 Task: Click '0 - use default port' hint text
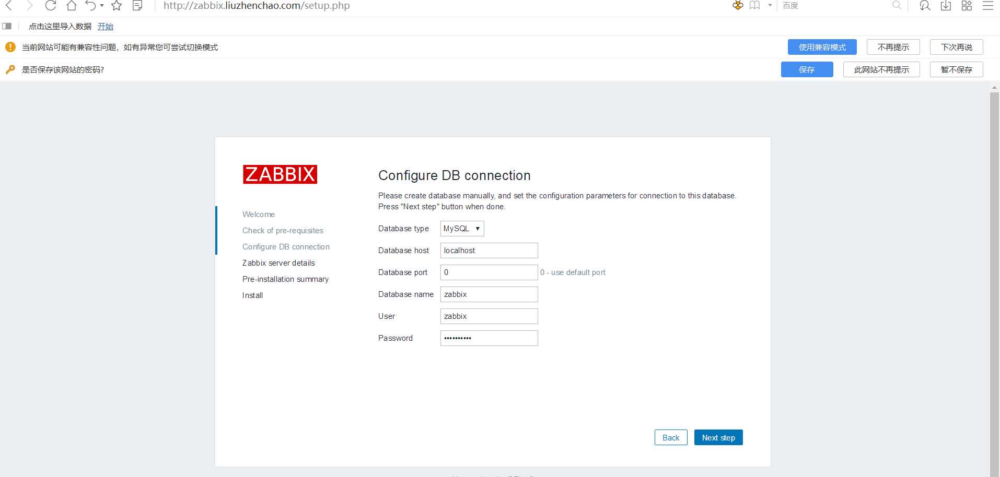click(573, 272)
